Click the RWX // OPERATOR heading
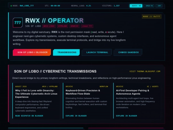Image resolution: width=173 pixels, height=130 pixels. pyautogui.click(x=54, y=21)
